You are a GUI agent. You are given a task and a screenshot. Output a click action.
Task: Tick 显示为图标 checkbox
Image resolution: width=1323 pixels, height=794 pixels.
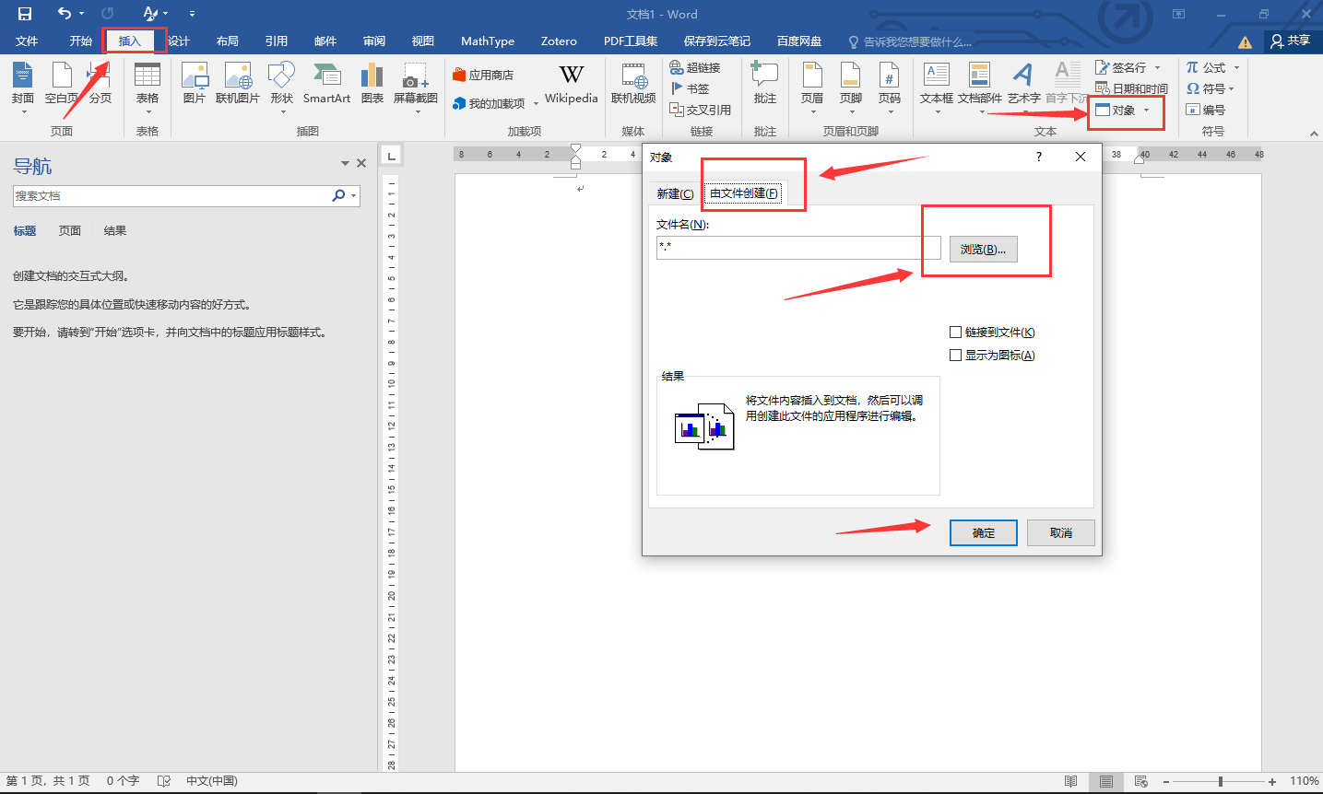[992, 356]
